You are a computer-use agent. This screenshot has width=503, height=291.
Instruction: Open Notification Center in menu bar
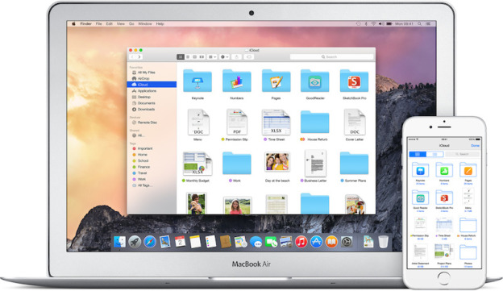pyautogui.click(x=428, y=23)
